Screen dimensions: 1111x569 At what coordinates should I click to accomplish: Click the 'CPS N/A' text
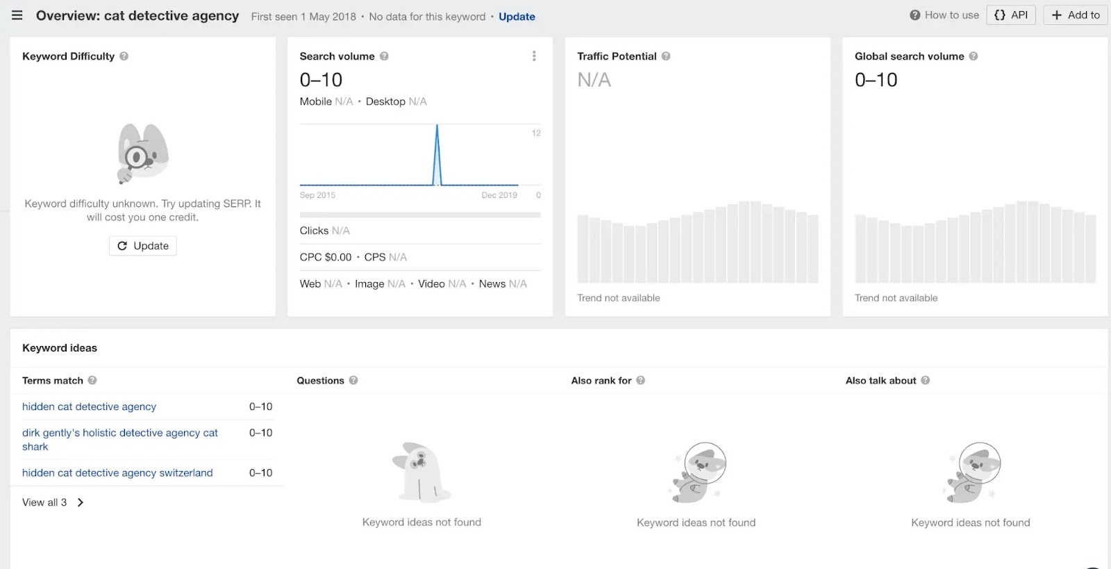[x=385, y=257]
